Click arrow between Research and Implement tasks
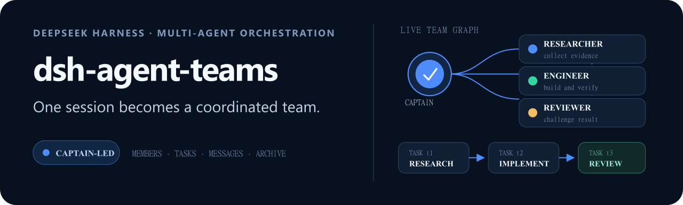This screenshot has width=683, height=205. pyautogui.click(x=477, y=157)
